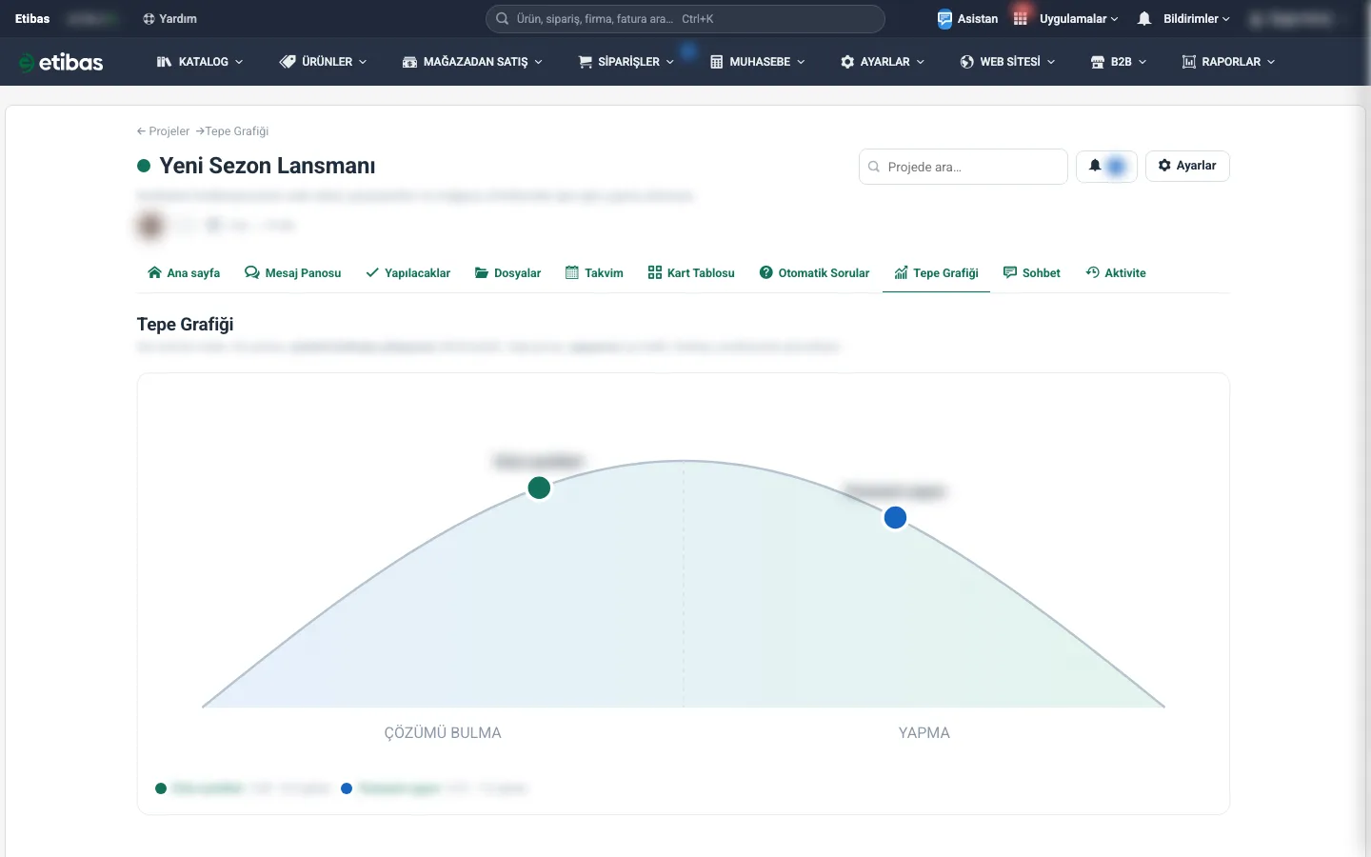Expand the SİPARİŞLER menu
Image resolution: width=1371 pixels, height=857 pixels.
[x=626, y=62]
